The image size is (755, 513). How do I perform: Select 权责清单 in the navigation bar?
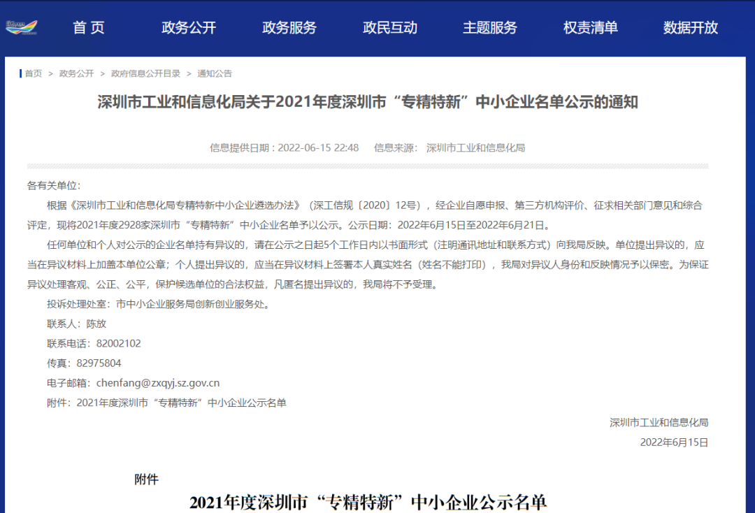click(591, 28)
